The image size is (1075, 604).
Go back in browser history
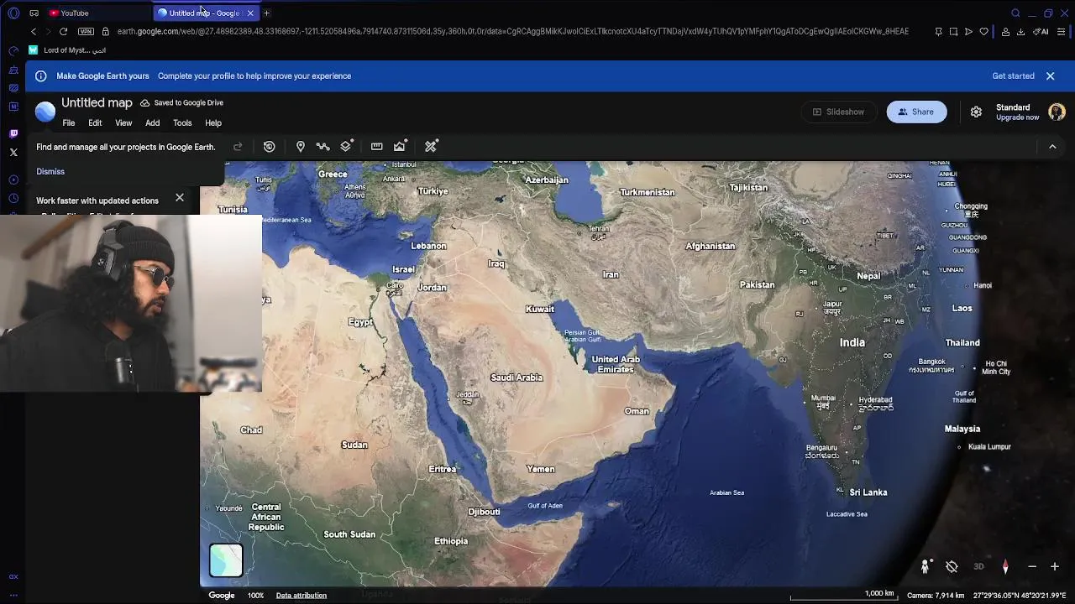coord(34,31)
